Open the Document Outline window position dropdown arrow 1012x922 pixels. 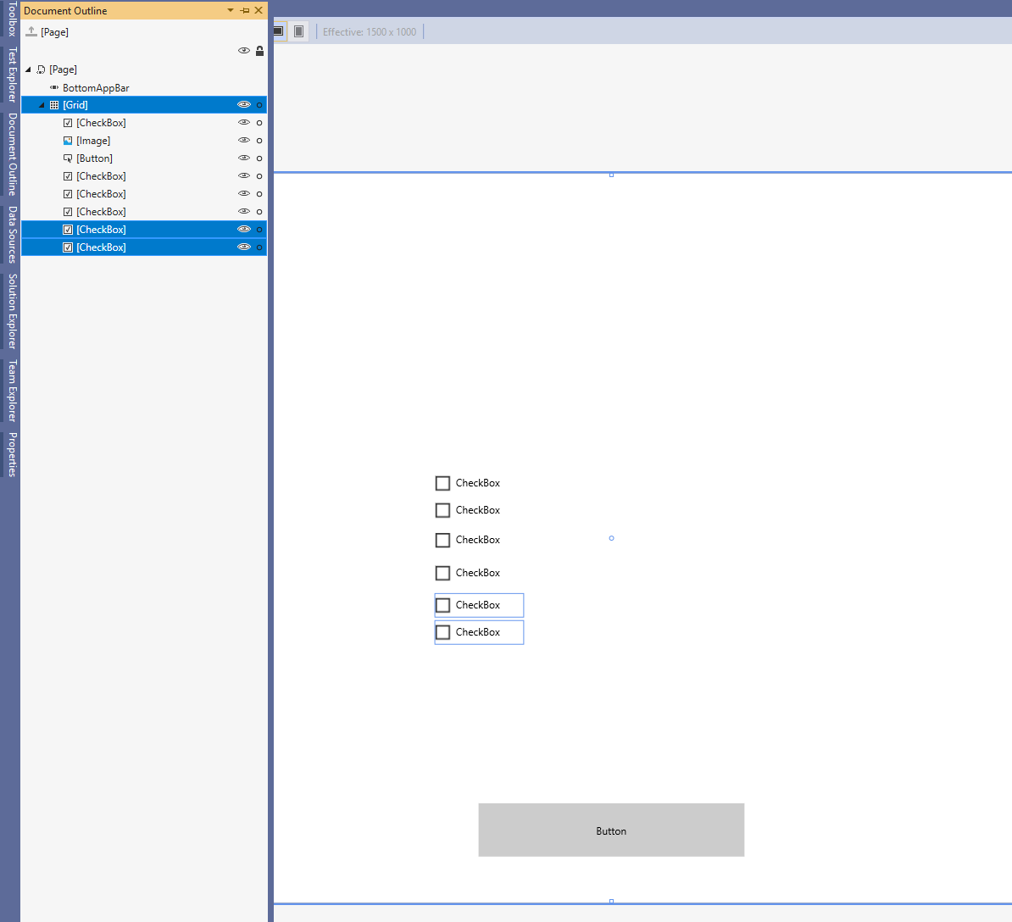pyautogui.click(x=231, y=10)
